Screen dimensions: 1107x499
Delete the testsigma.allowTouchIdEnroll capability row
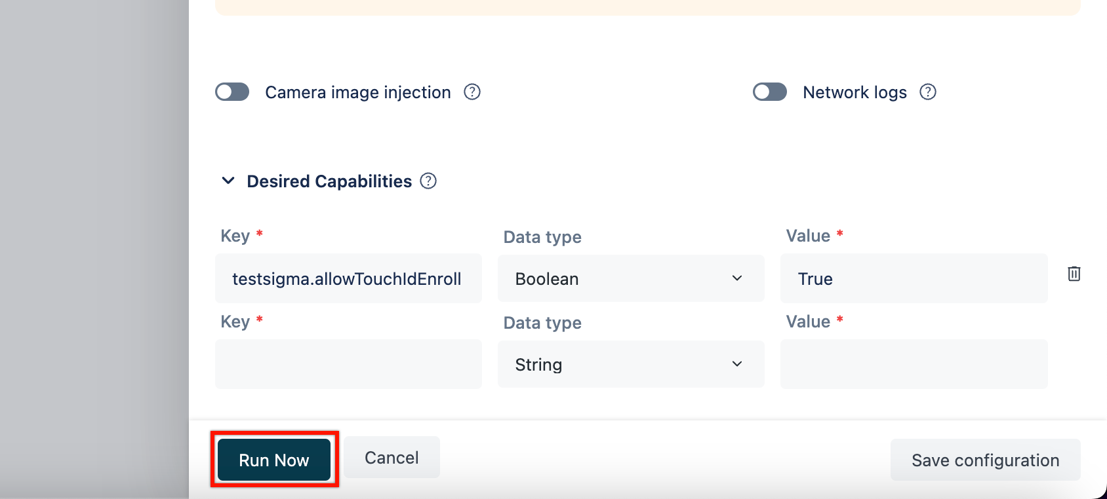pyautogui.click(x=1074, y=274)
